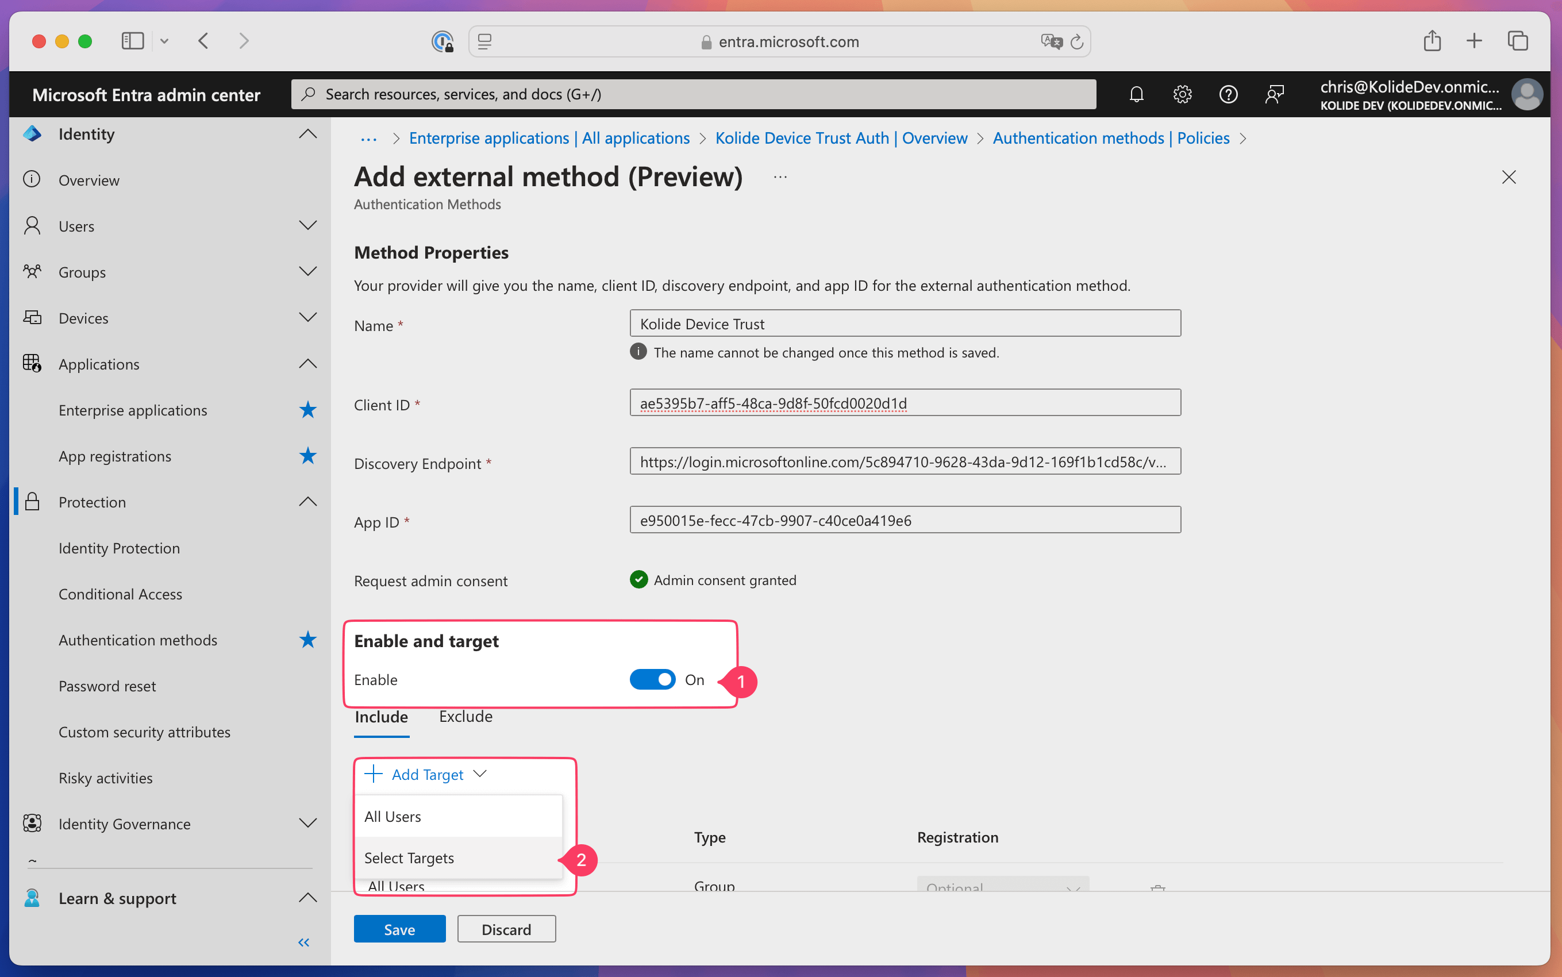1562x977 pixels.
Task: Click the feedback person icon
Action: point(1274,94)
